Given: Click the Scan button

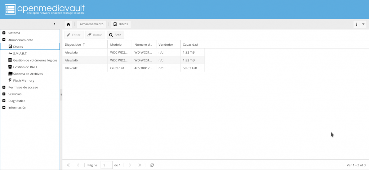Looking at the screenshot, I should [x=115, y=35].
